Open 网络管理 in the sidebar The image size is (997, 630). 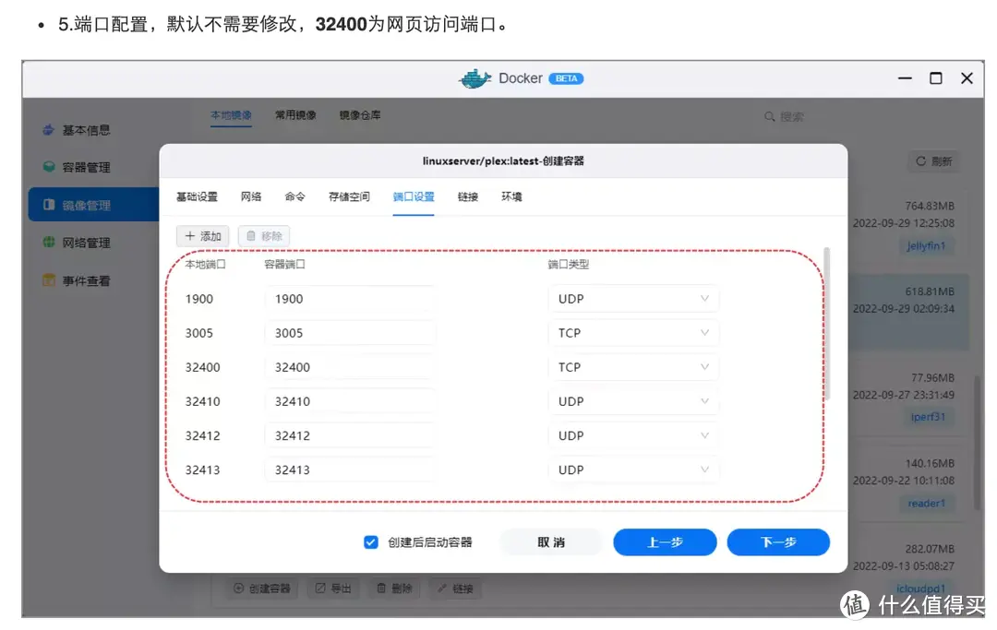tap(86, 243)
